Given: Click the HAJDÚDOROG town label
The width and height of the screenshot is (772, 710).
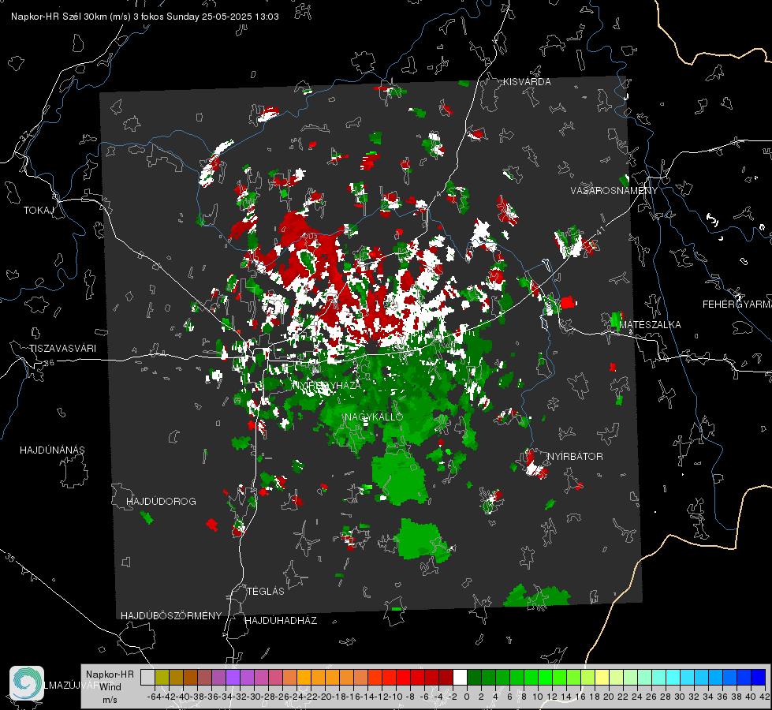Looking at the screenshot, I should point(161,502).
